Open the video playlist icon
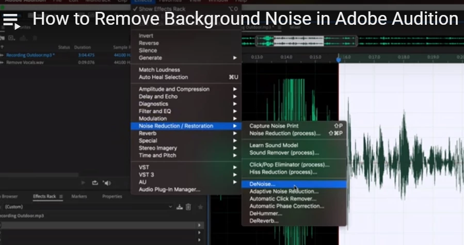 click(11, 21)
